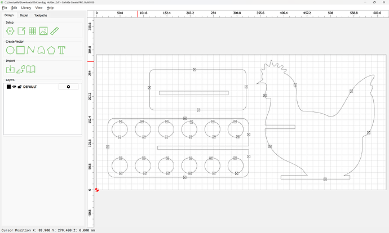Screen dimensions: 389x233
Task: Select the Circle vector tool
Action: click(x=10, y=50)
